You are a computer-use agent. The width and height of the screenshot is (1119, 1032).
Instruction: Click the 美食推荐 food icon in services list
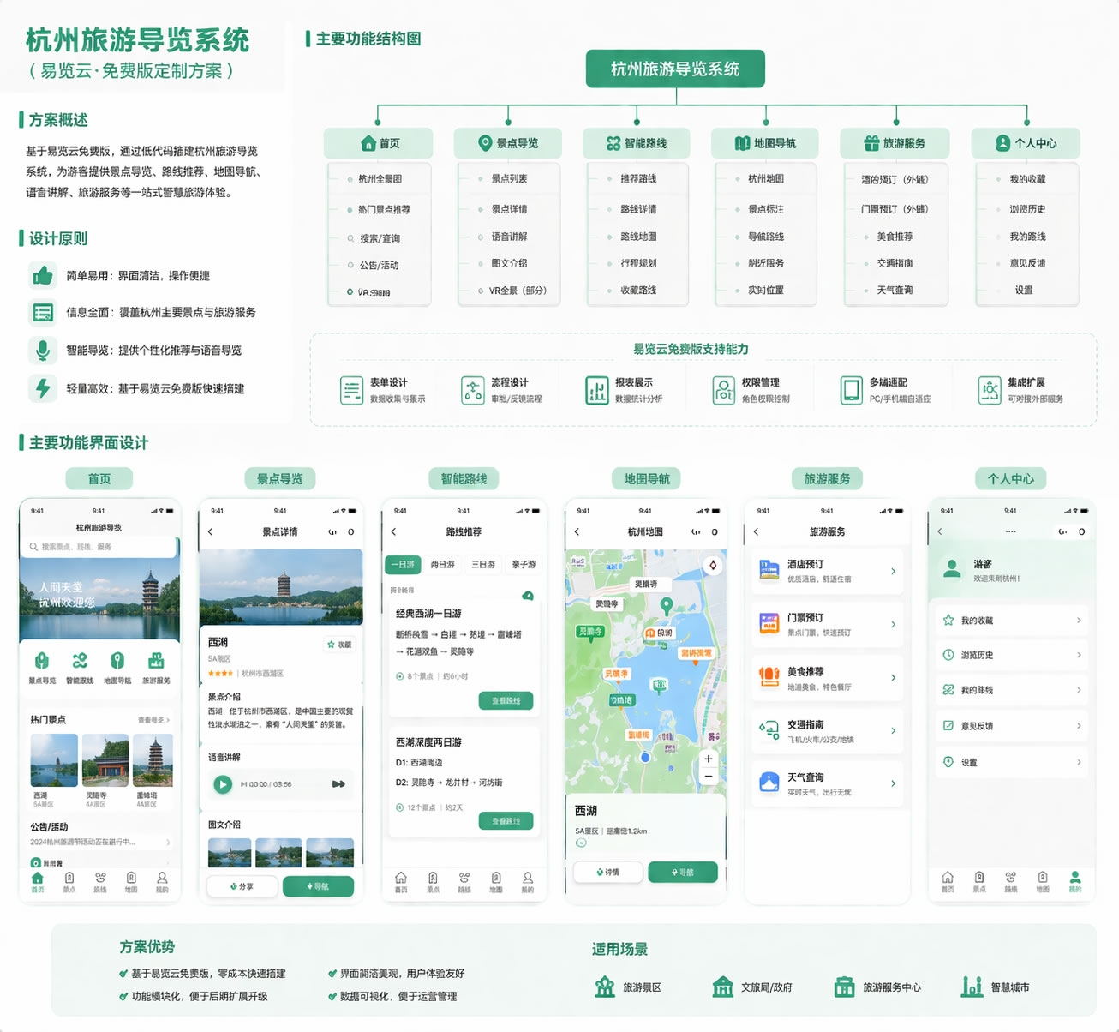pyautogui.click(x=769, y=677)
